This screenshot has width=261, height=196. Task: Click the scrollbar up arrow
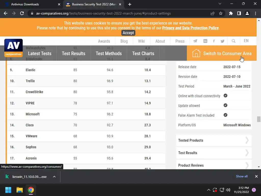click(259, 20)
